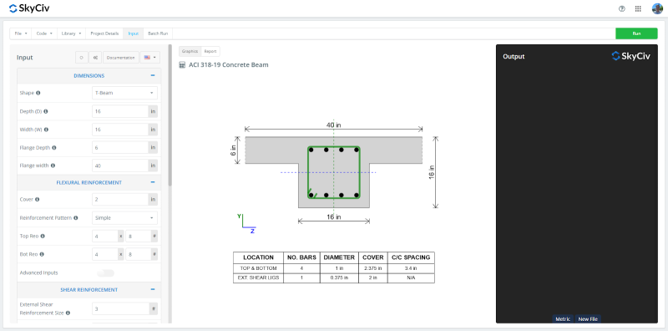Click the 'TOP & BOTTOM' table cell
Viewport: 668px width, 331px height.
(x=258, y=268)
